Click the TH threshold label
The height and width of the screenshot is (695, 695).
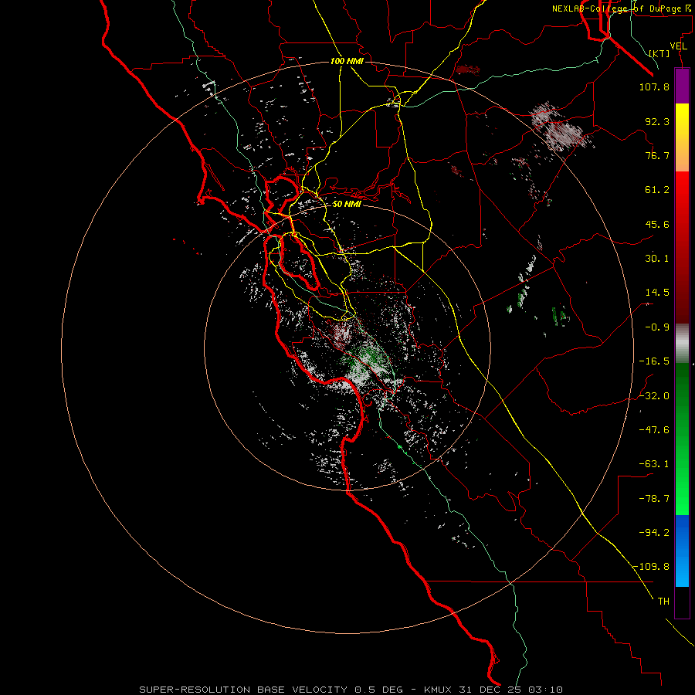pos(663,602)
